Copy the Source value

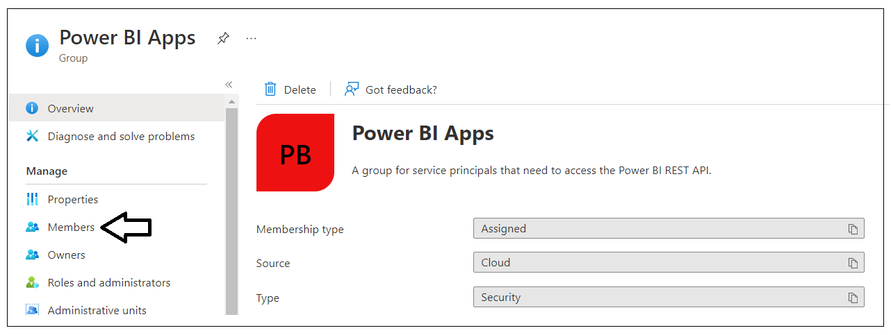[x=853, y=263]
